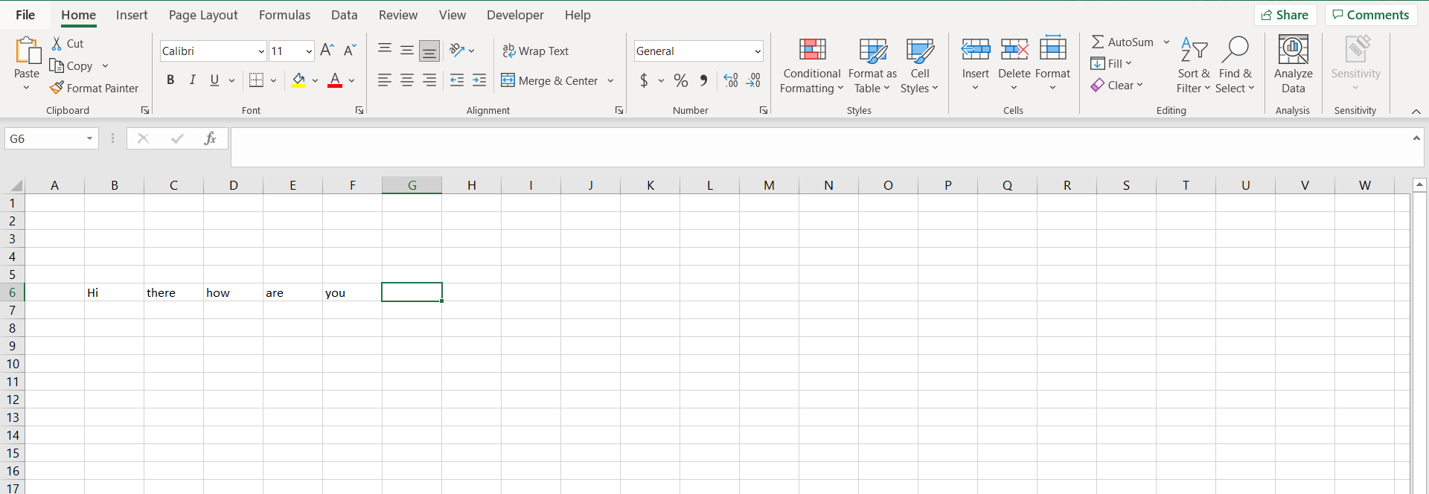1429x494 pixels.
Task: Apply the red Font Color
Action: click(335, 80)
